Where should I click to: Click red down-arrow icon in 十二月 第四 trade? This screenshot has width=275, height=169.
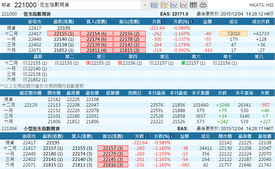coord(120,63)
